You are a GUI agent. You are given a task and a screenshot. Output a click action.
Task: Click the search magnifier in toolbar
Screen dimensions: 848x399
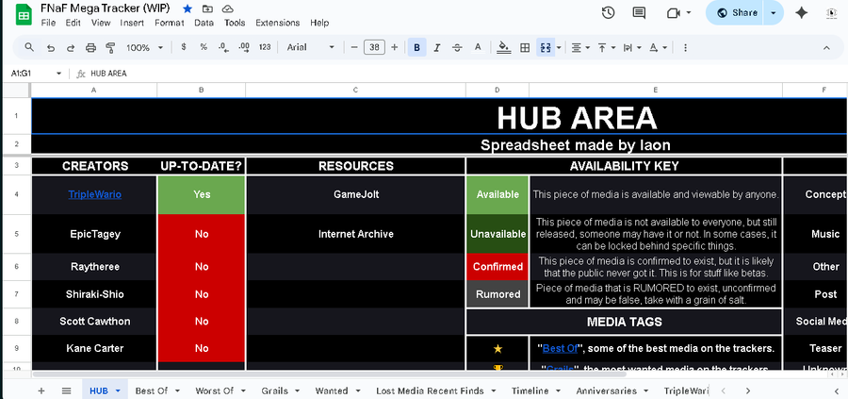29,48
